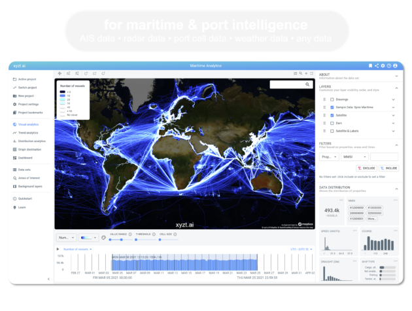The width and height of the screenshot is (412, 311).
Task: Open Distribution analytics in sidebar
Action: pyautogui.click(x=29, y=141)
